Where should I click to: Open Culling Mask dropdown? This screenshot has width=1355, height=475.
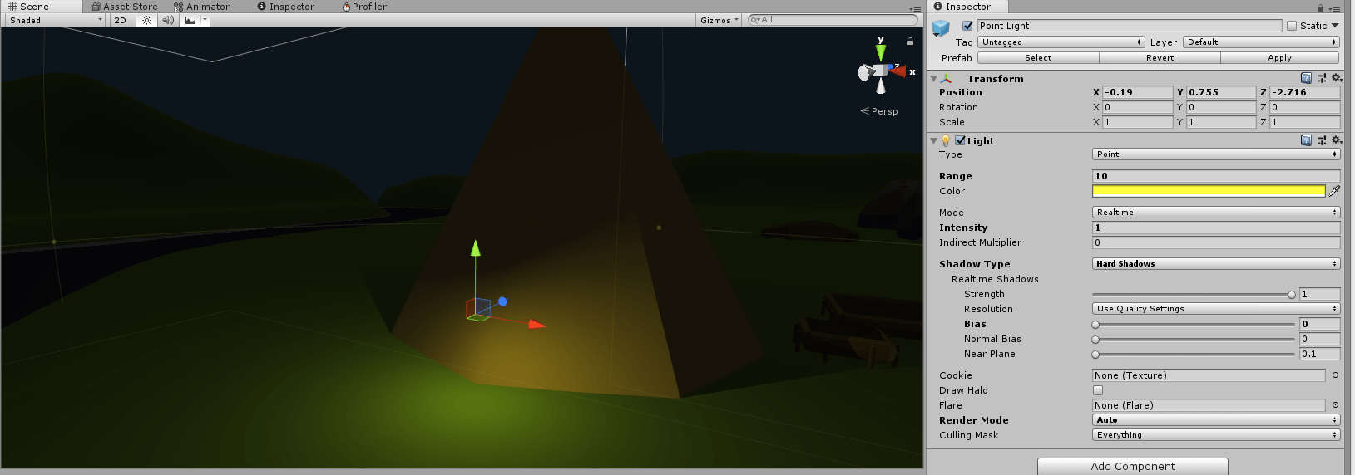pyautogui.click(x=1216, y=435)
